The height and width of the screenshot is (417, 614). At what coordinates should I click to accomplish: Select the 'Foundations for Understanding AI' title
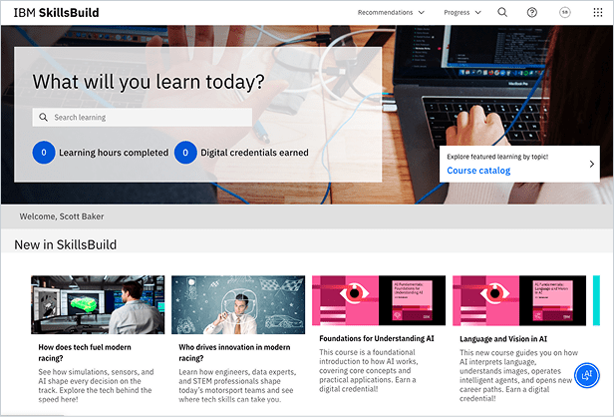(377, 338)
